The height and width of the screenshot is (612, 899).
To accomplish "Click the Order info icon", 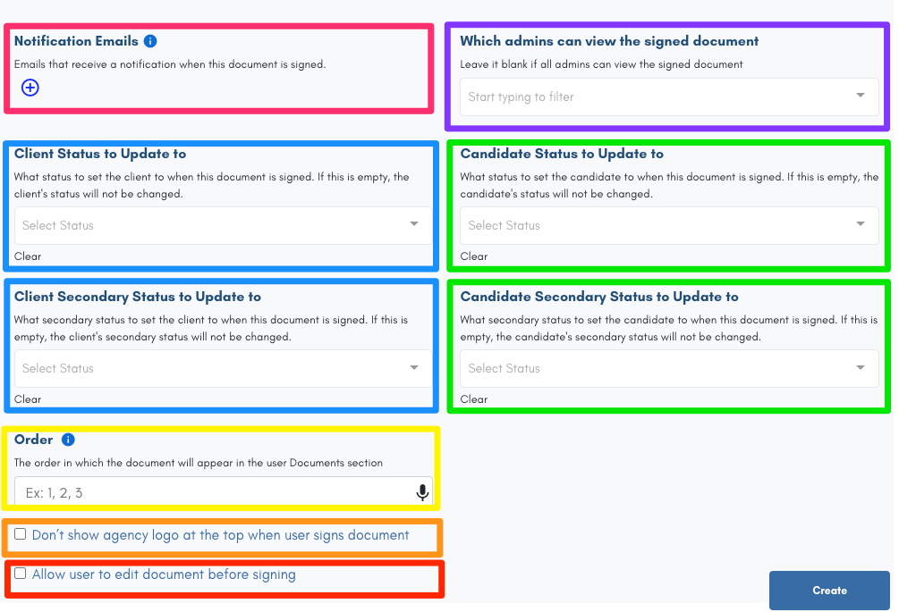I will coord(68,440).
